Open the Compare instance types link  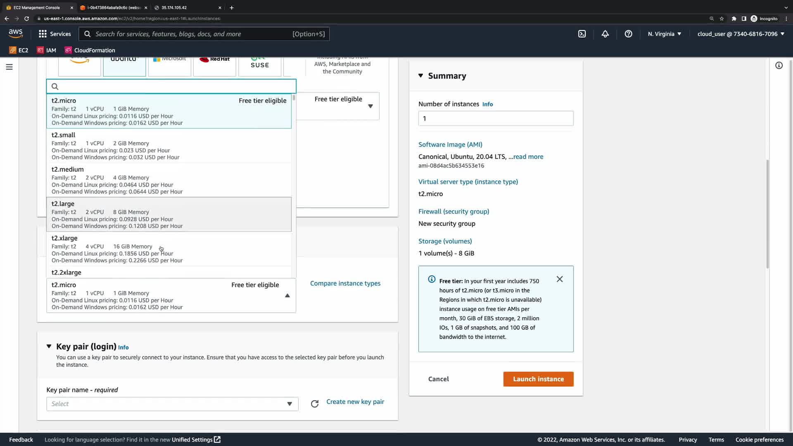tap(345, 283)
